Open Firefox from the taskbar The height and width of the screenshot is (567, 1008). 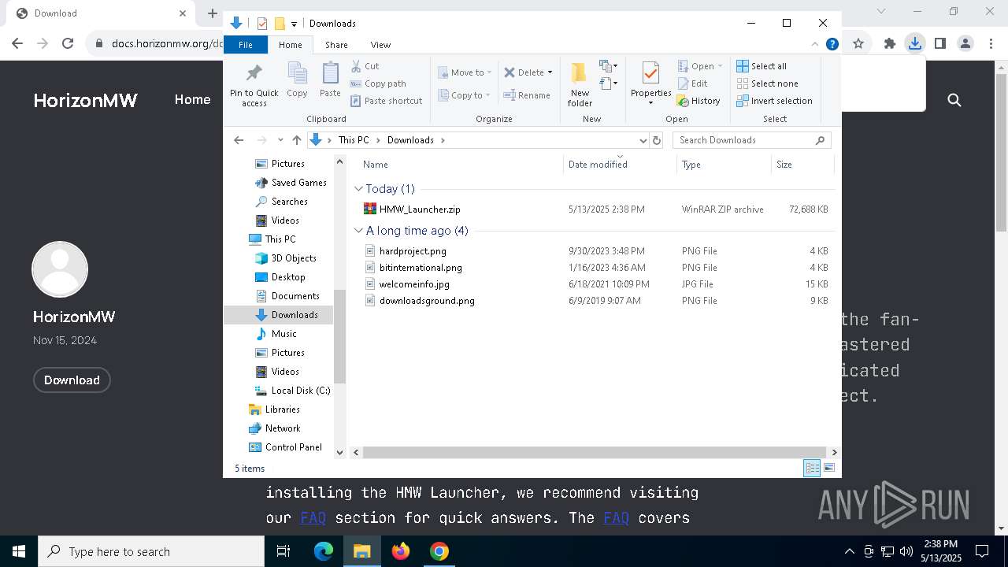[x=401, y=551]
